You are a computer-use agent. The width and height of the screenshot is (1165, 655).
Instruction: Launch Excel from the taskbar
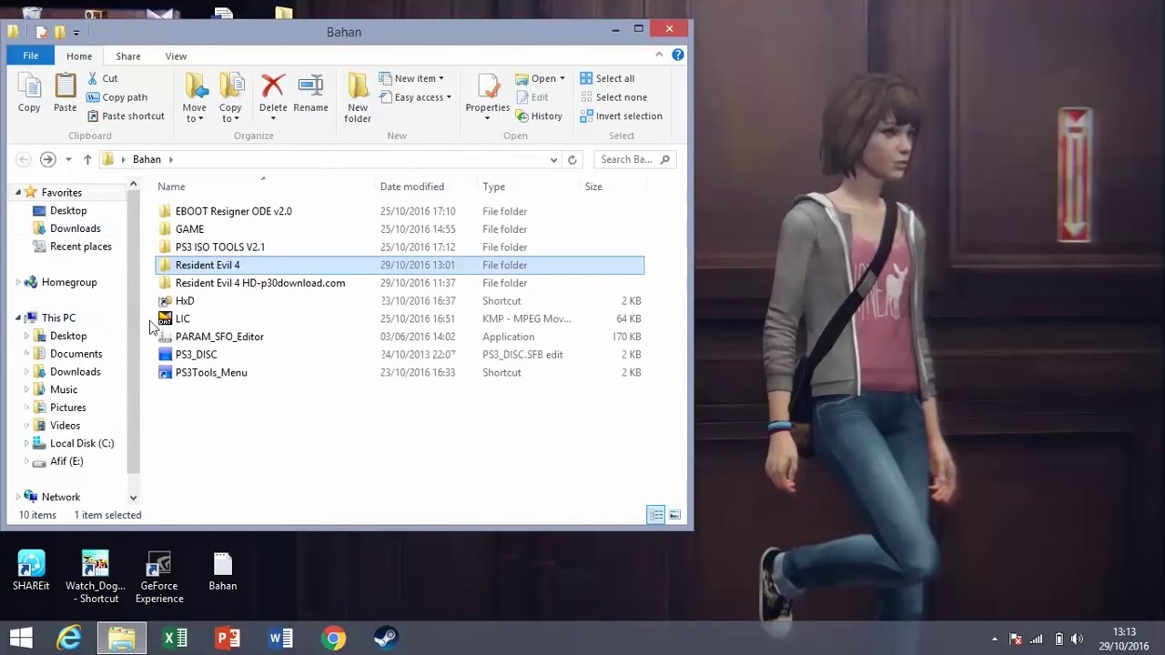coord(175,639)
